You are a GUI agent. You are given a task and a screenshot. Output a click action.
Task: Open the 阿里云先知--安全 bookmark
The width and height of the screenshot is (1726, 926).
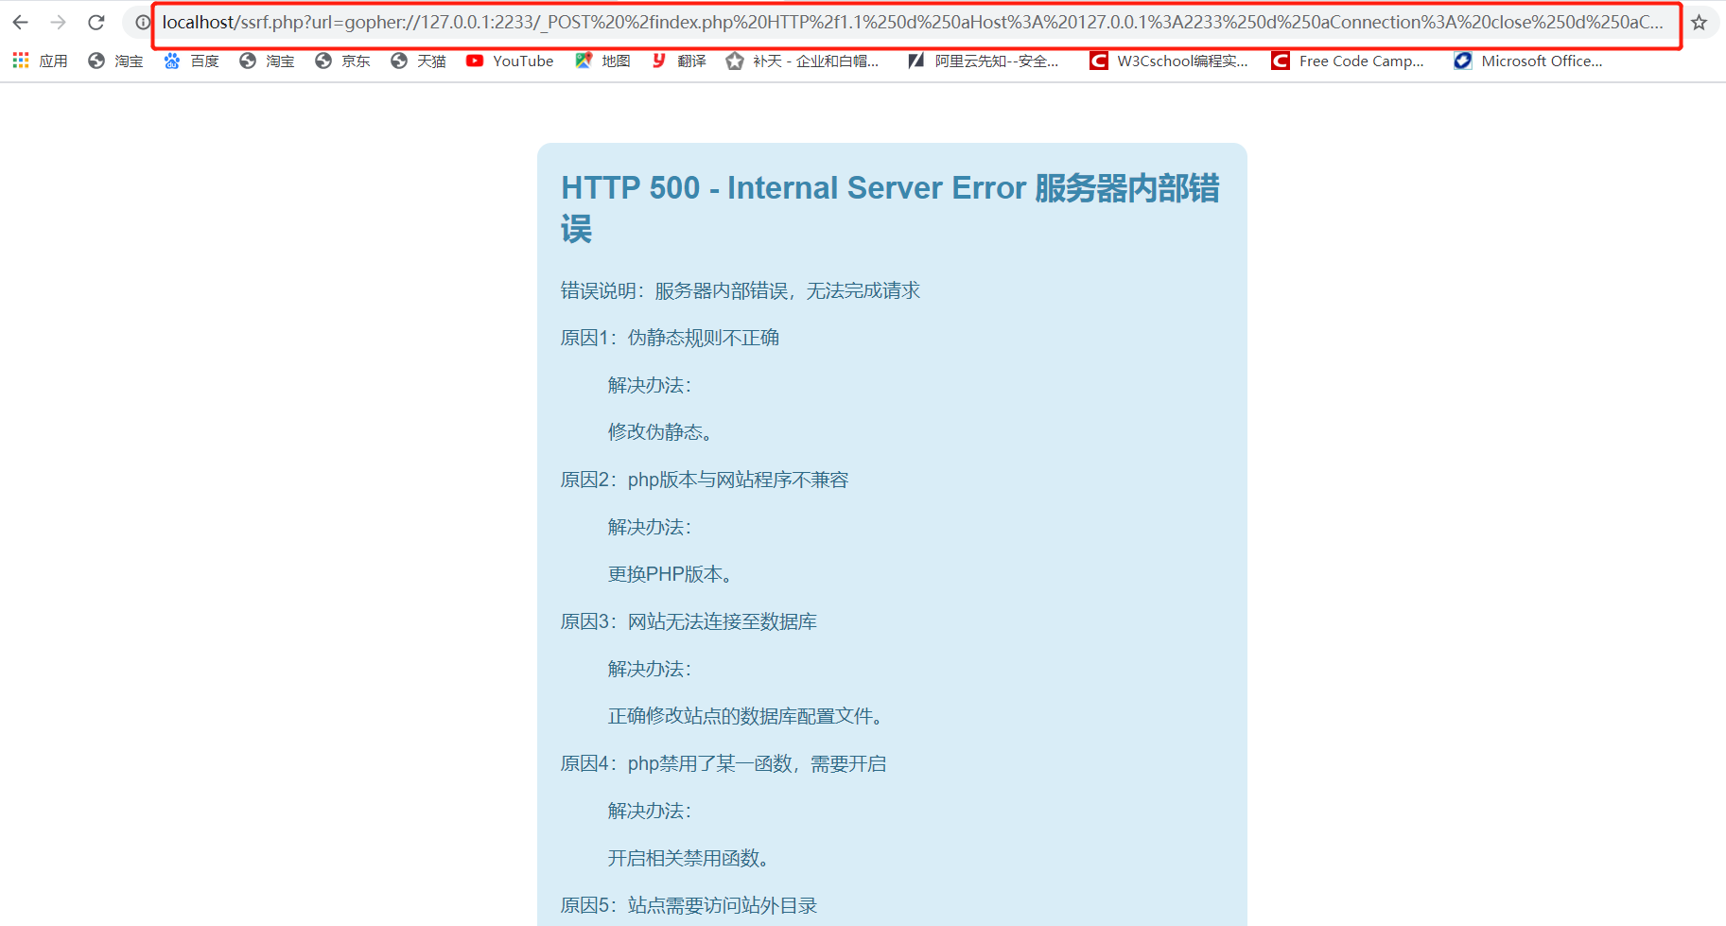pos(984,61)
